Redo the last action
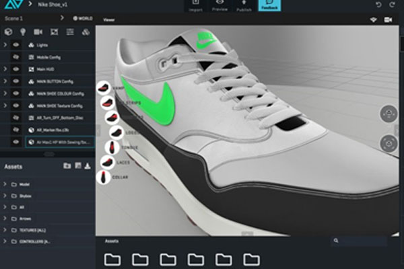The image size is (404, 269). (392, 5)
